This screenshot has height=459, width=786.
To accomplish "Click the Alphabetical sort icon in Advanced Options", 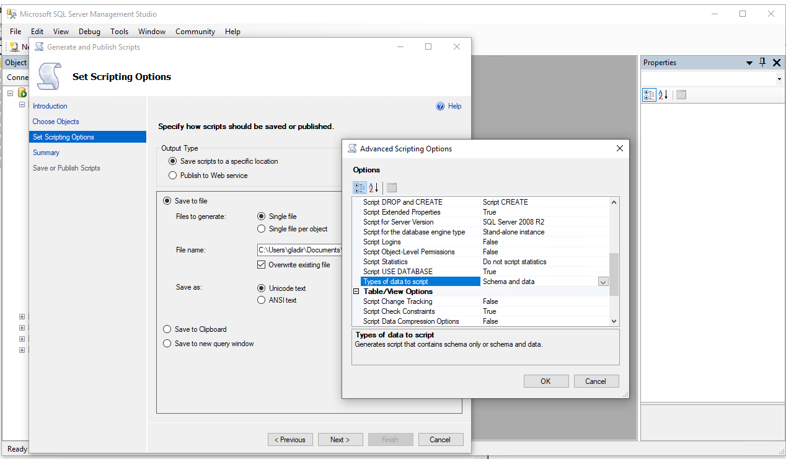I will (x=373, y=188).
